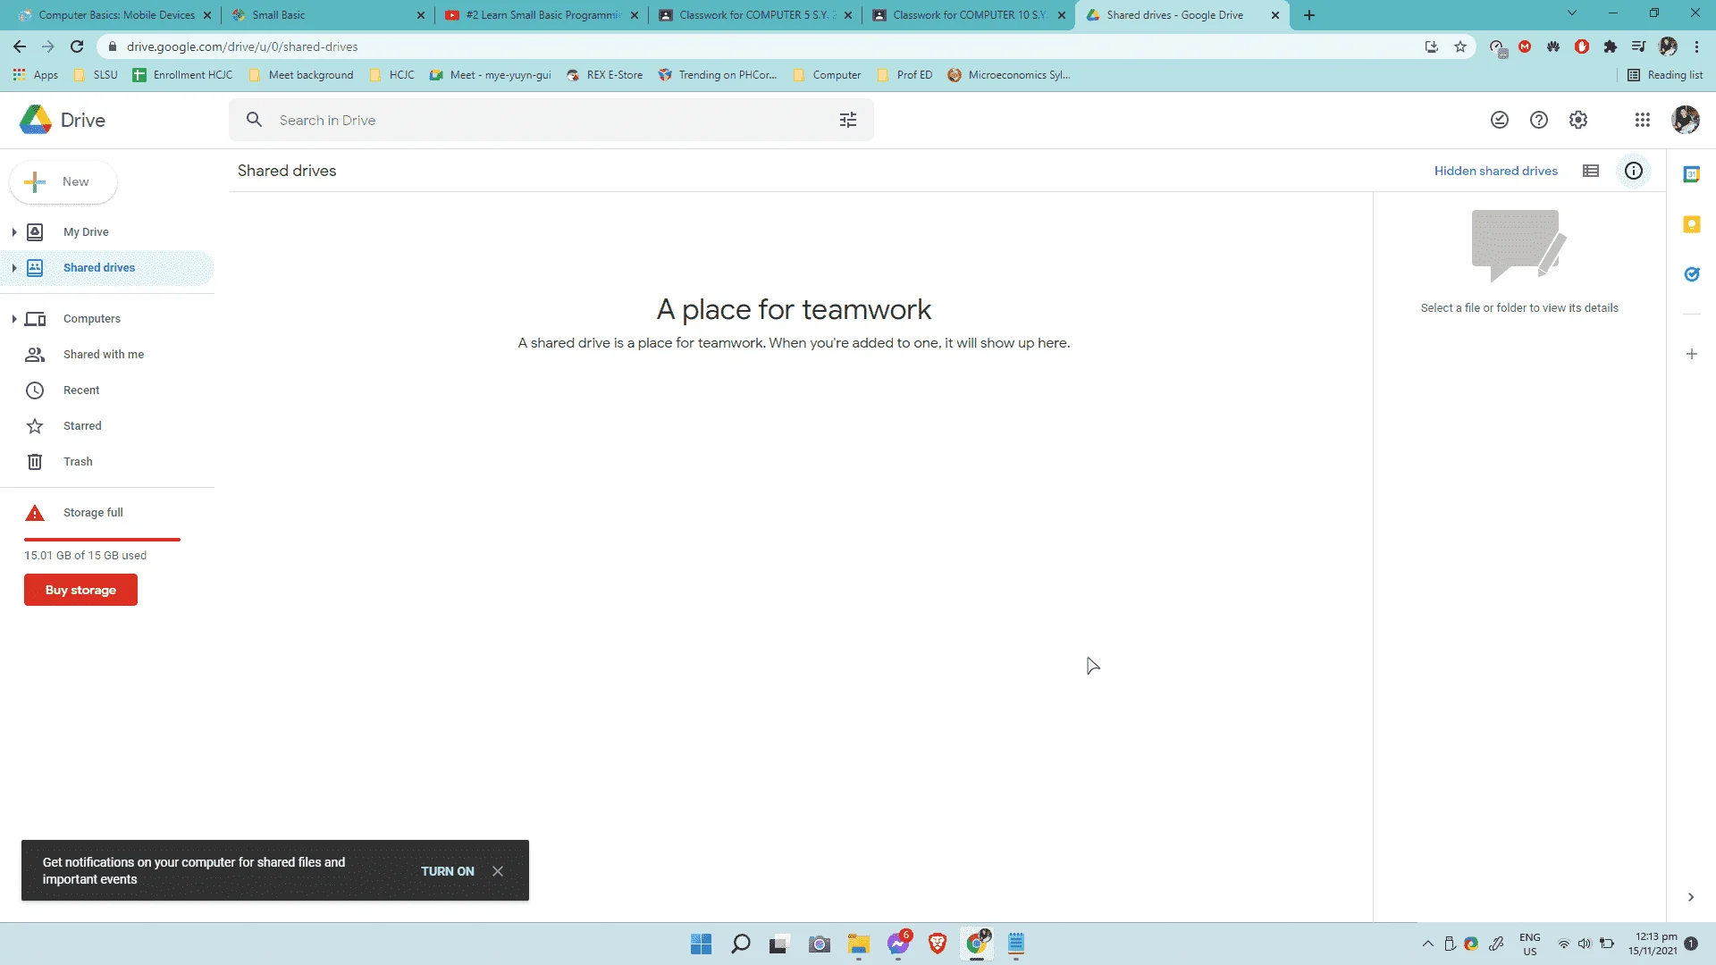Open My Drive in sidebar
The width and height of the screenshot is (1716, 965).
(x=86, y=232)
